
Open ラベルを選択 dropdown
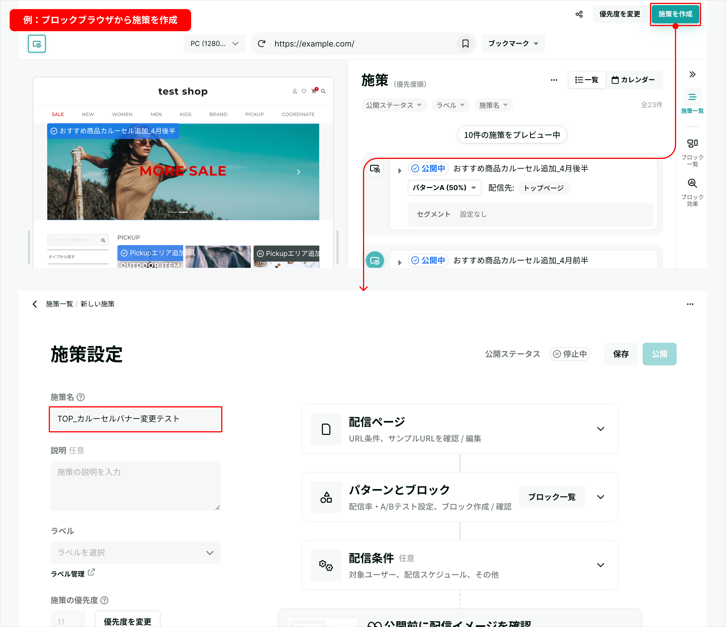(136, 553)
